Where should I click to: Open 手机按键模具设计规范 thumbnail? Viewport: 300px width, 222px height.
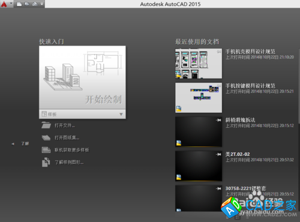tap(199, 98)
